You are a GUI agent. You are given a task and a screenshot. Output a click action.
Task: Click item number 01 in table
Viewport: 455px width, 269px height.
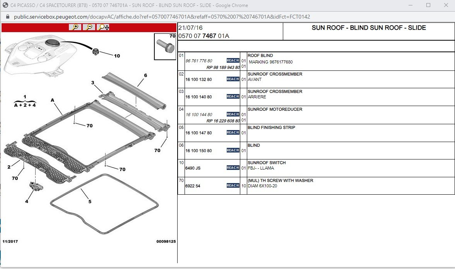pyautogui.click(x=181, y=55)
